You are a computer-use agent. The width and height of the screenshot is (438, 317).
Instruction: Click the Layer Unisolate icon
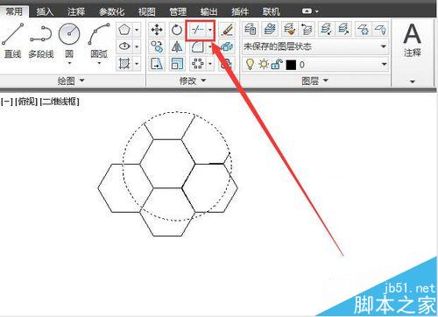click(x=344, y=29)
